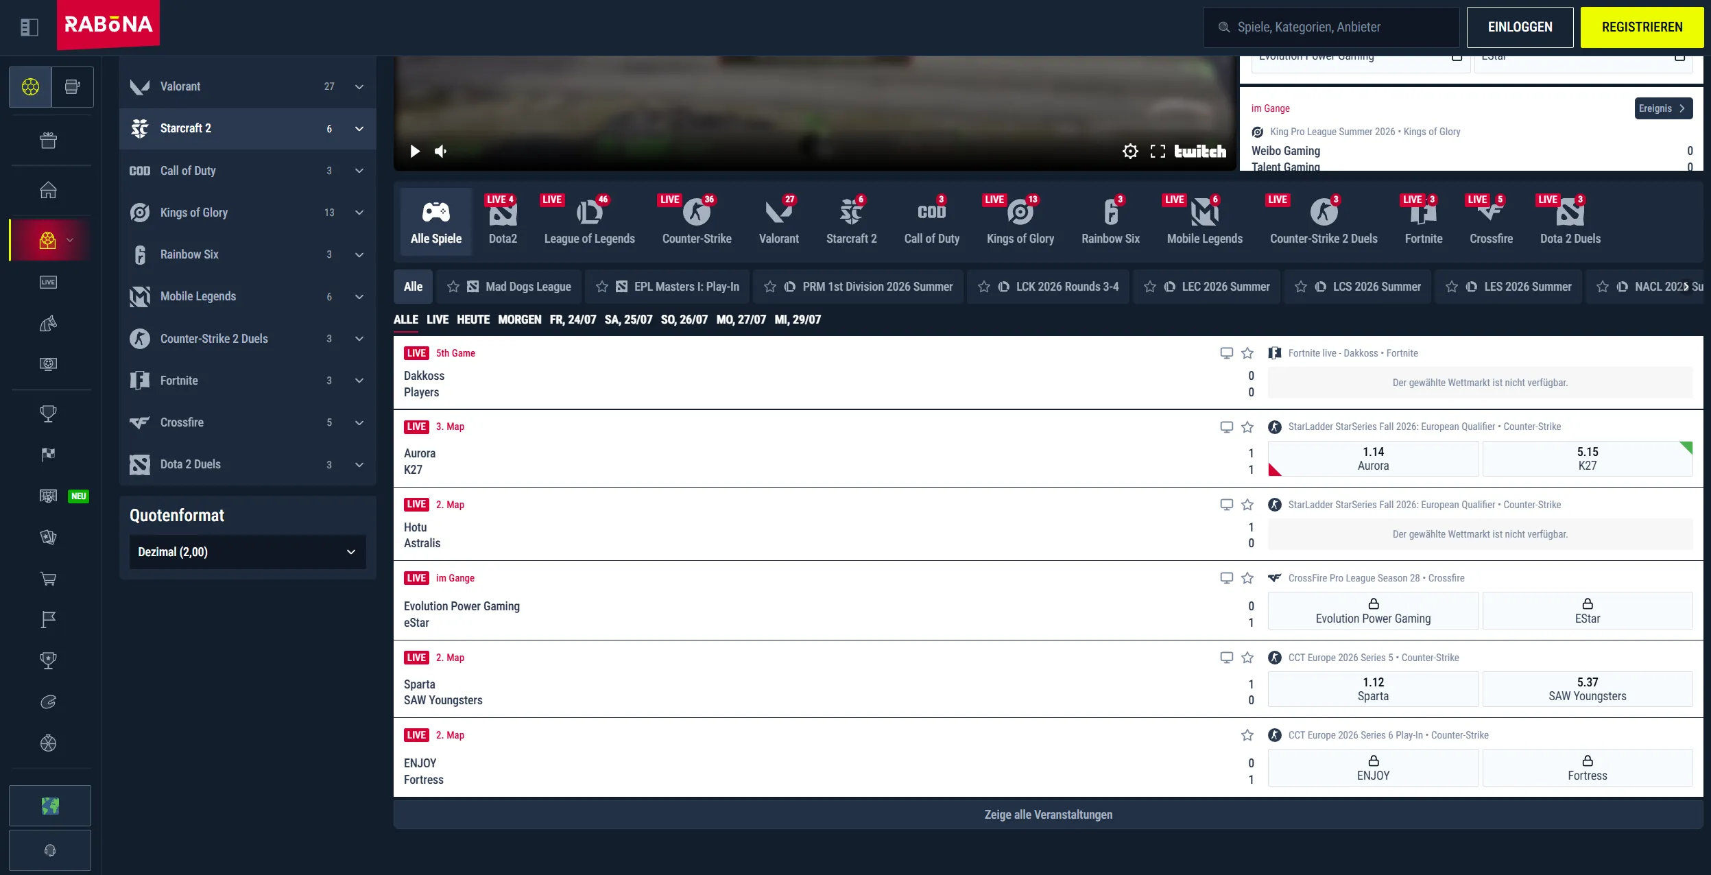Image resolution: width=1711 pixels, height=875 pixels.
Task: Open the gift promotions sidebar icon
Action: click(x=48, y=141)
